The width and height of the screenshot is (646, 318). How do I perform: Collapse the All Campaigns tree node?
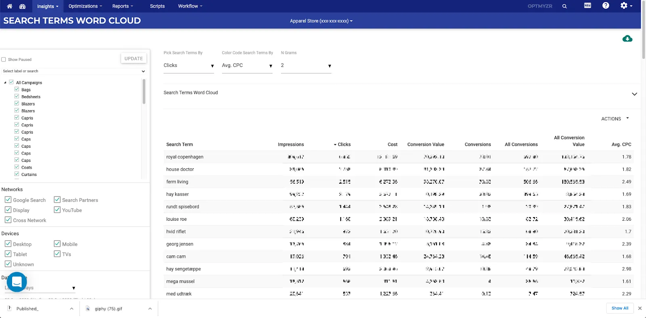click(5, 82)
